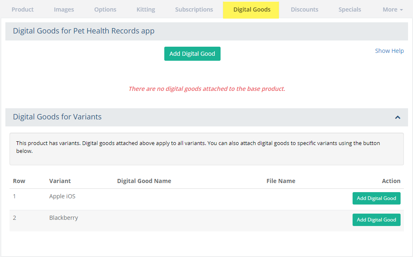Add a digital good to the base product

192,54
